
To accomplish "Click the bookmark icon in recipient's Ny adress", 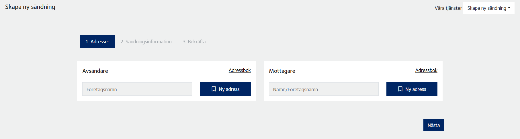I will (x=400, y=89).
